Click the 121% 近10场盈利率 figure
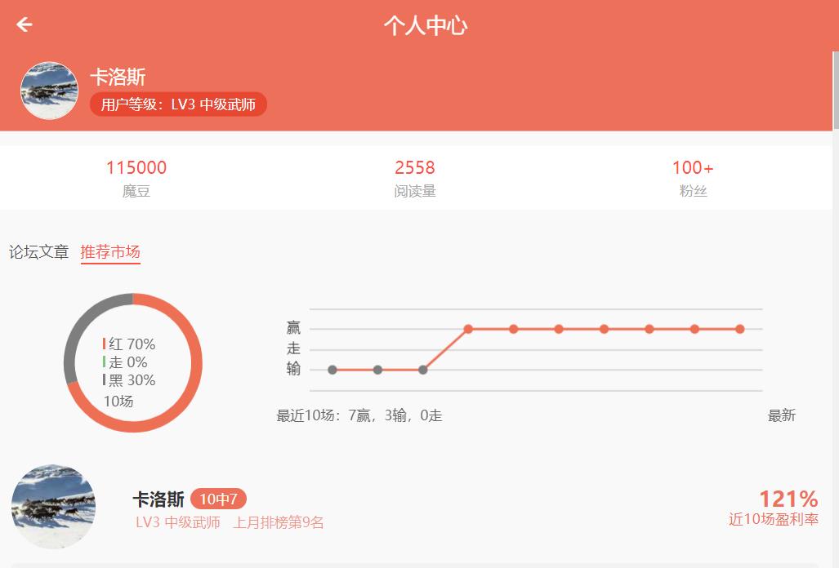 click(773, 507)
